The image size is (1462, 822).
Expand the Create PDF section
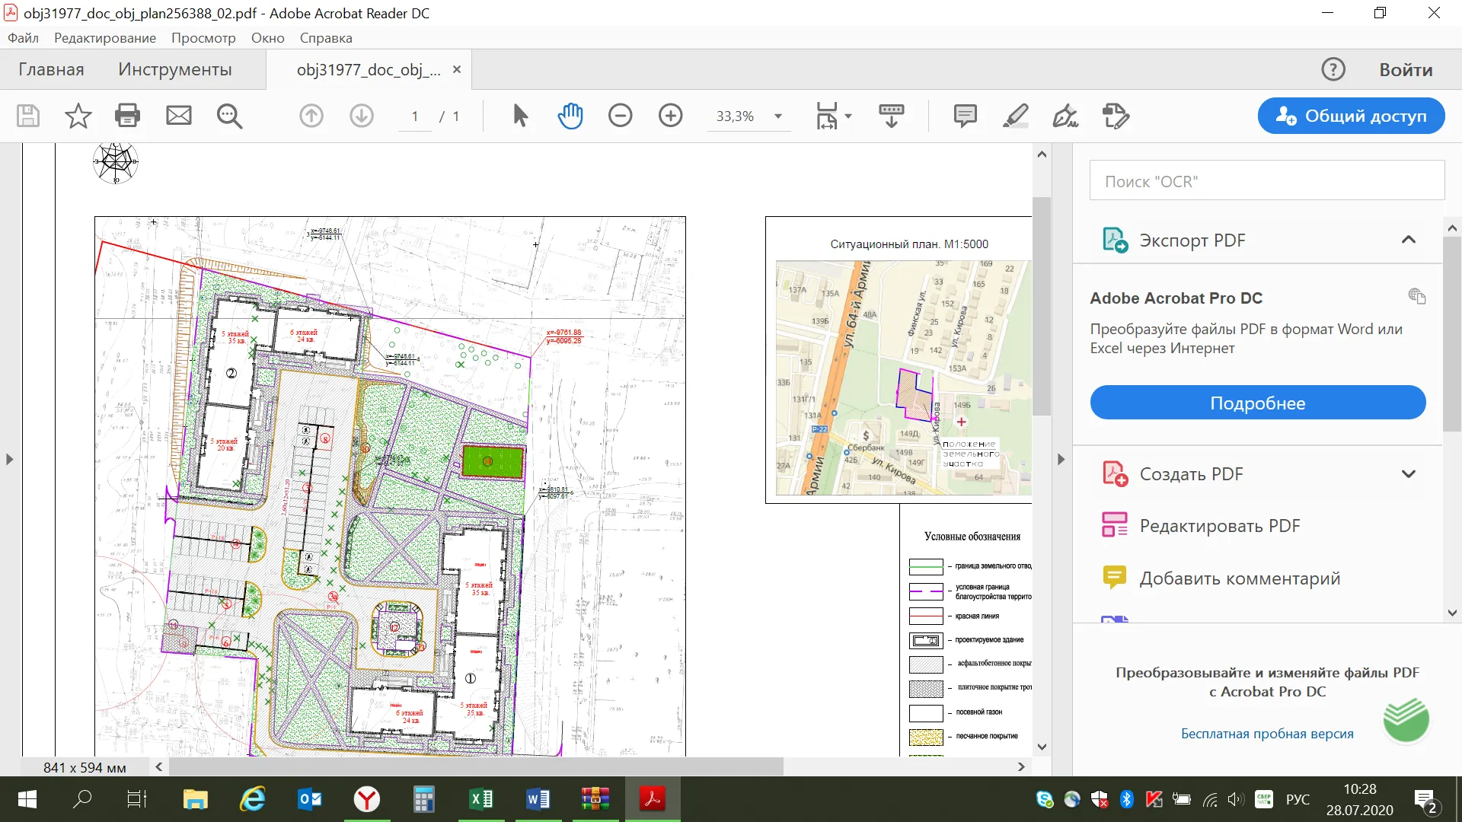coord(1408,474)
